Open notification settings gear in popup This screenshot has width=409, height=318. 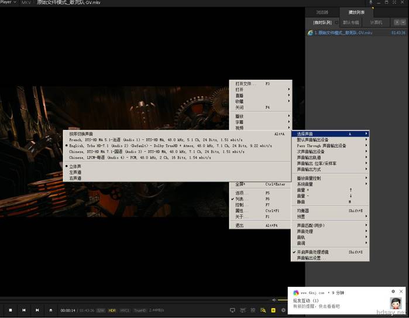pos(393,292)
